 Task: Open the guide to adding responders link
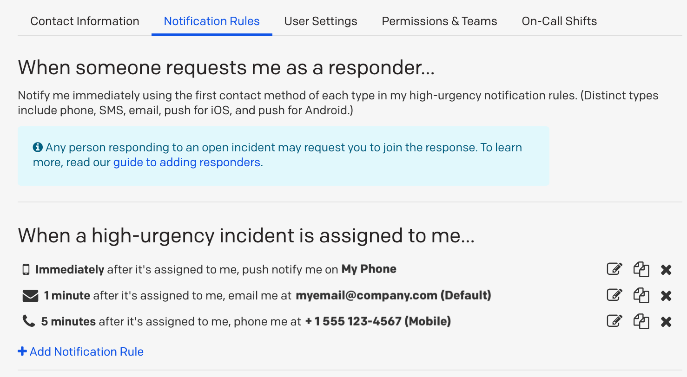(x=186, y=162)
